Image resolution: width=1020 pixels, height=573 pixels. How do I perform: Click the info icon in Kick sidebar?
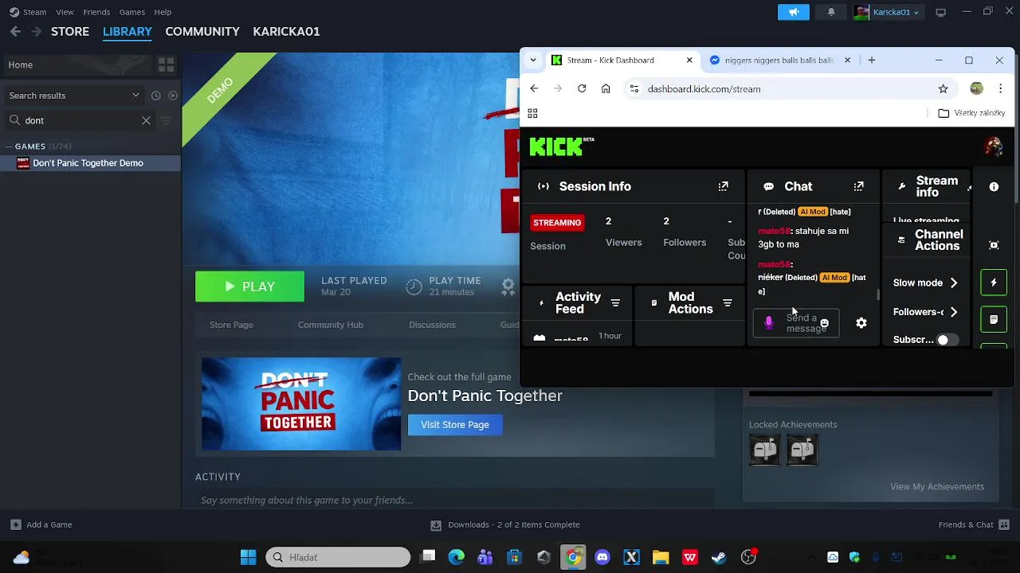994,187
